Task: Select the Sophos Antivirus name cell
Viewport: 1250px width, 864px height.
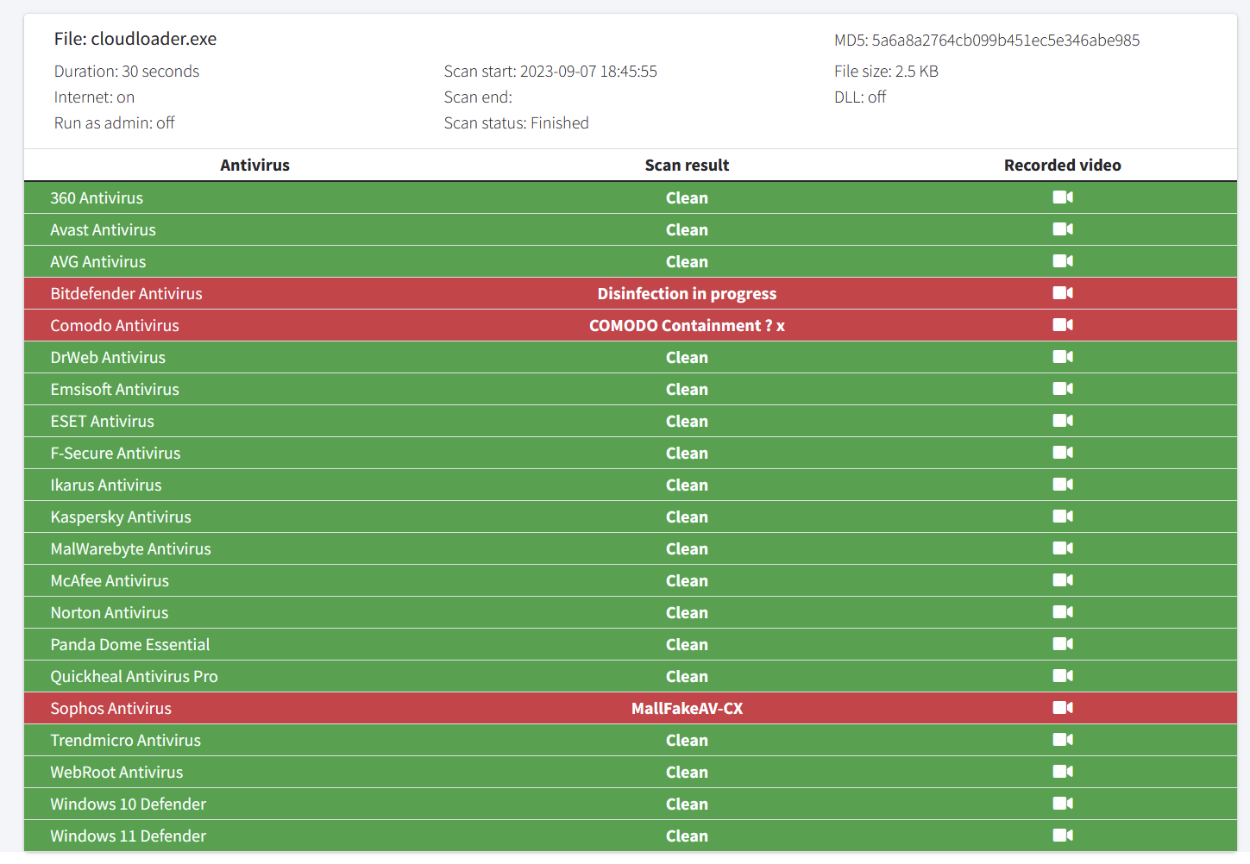Action: click(x=110, y=708)
